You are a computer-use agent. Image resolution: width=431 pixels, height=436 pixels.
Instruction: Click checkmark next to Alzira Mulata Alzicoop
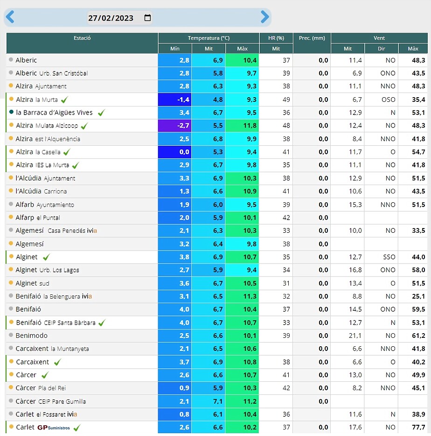[x=84, y=126]
